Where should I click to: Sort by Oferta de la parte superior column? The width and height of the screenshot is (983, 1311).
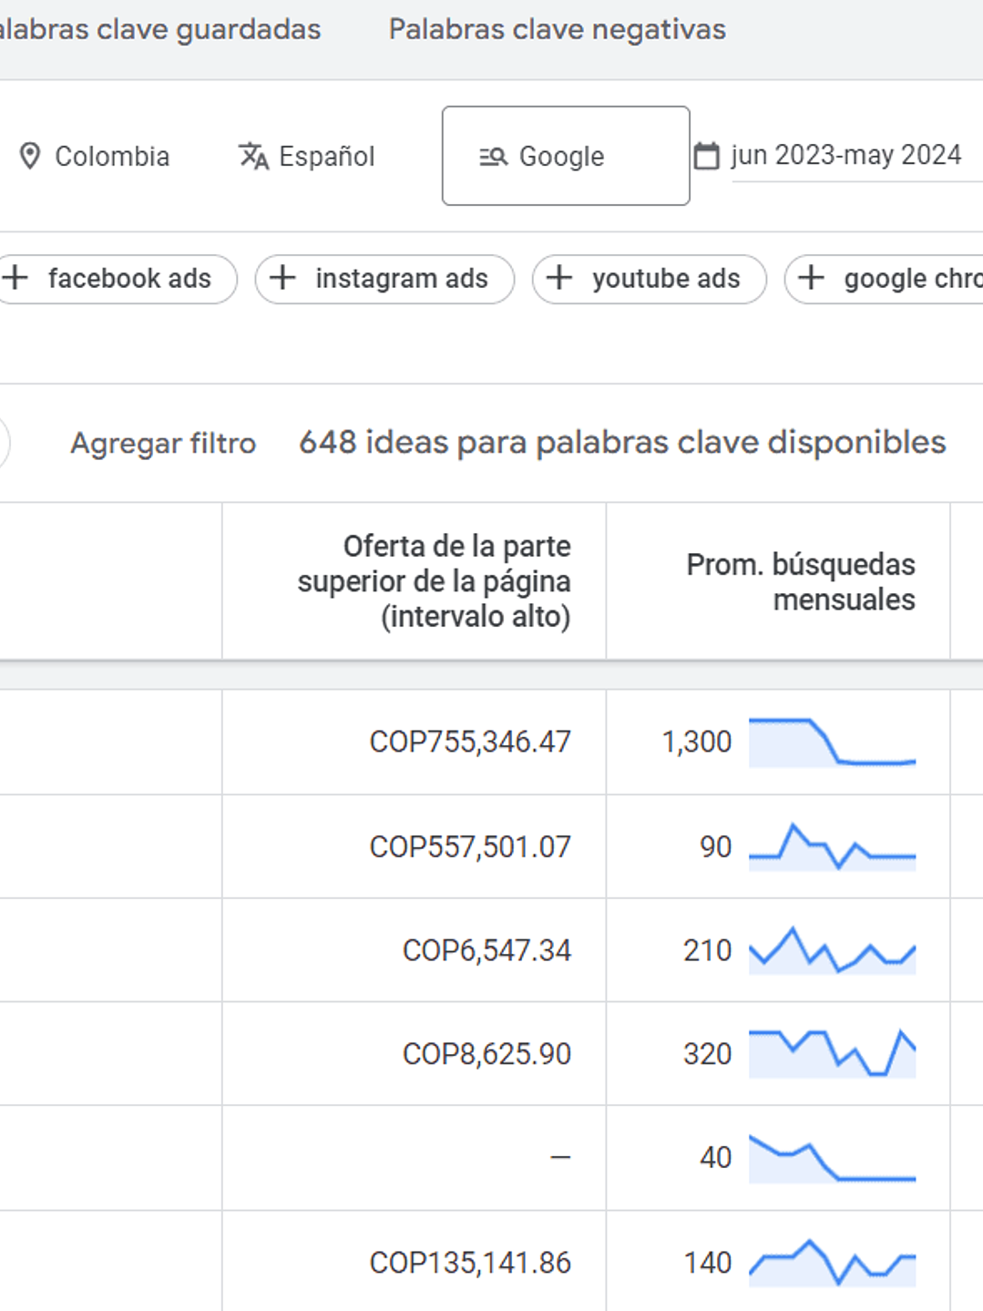434,581
